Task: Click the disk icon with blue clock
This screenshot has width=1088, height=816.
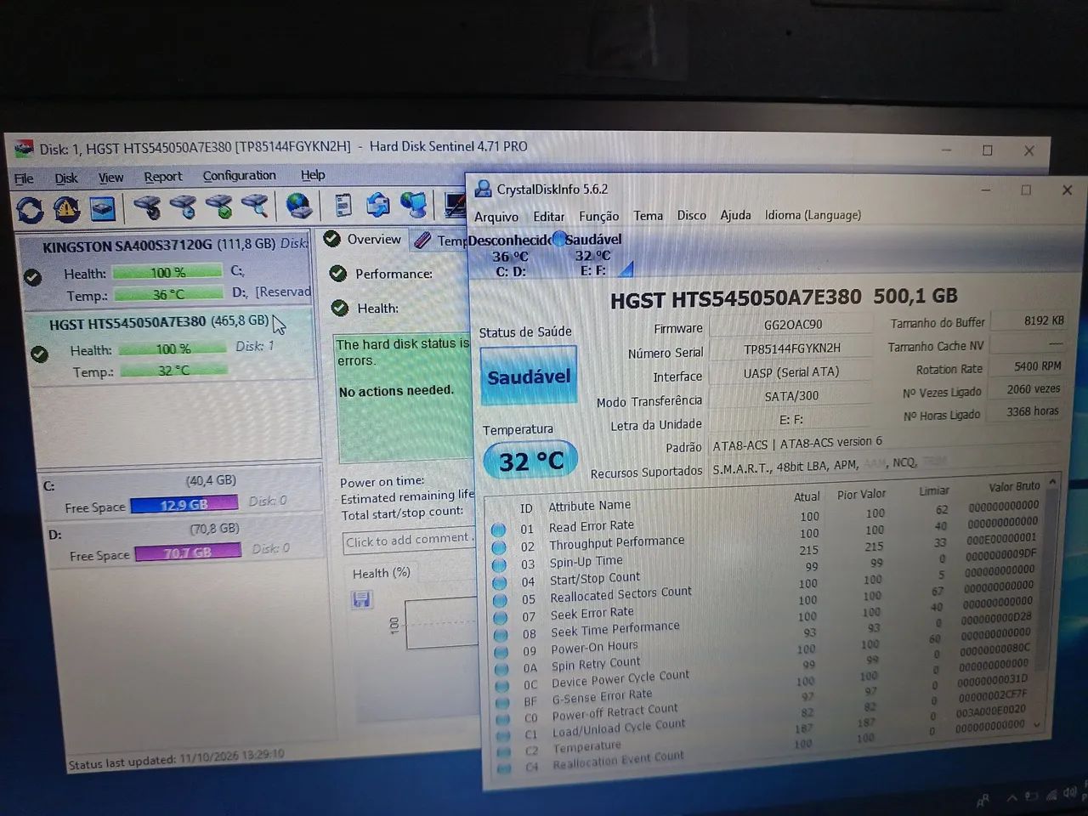Action: click(x=183, y=207)
